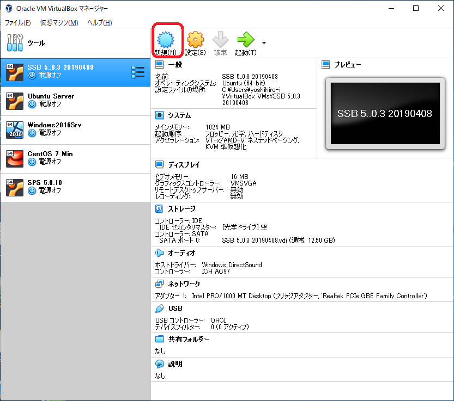454x401 pixels.
Task: Maximize the VirtualBox Manager window
Action: click(416, 8)
